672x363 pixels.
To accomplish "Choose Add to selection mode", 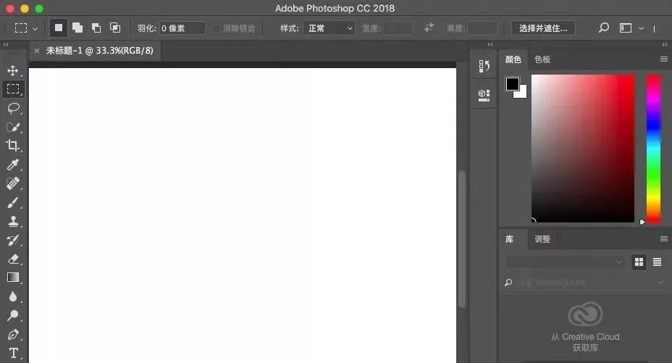I will click(77, 28).
